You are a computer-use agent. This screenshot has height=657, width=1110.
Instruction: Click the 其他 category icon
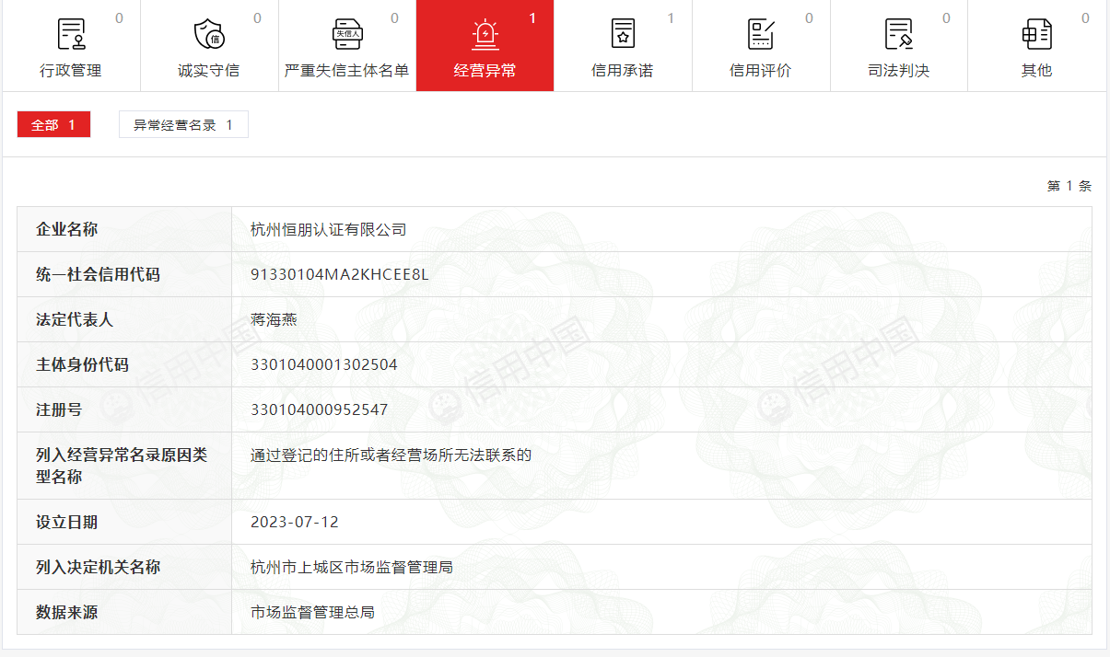[x=1037, y=34]
